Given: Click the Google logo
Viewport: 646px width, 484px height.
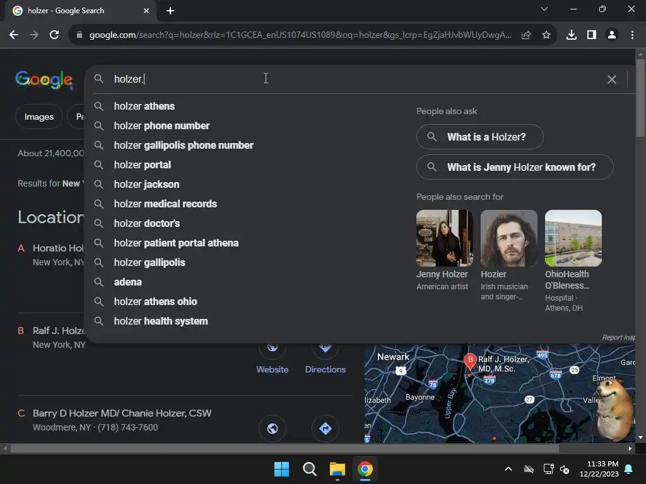Looking at the screenshot, I should (x=44, y=79).
